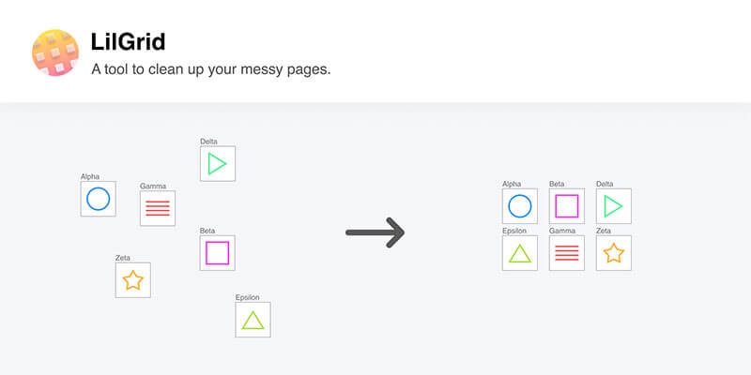751x375 pixels.
Task: Select the Delta play triangle in the tidy grid
Action: [x=614, y=206]
